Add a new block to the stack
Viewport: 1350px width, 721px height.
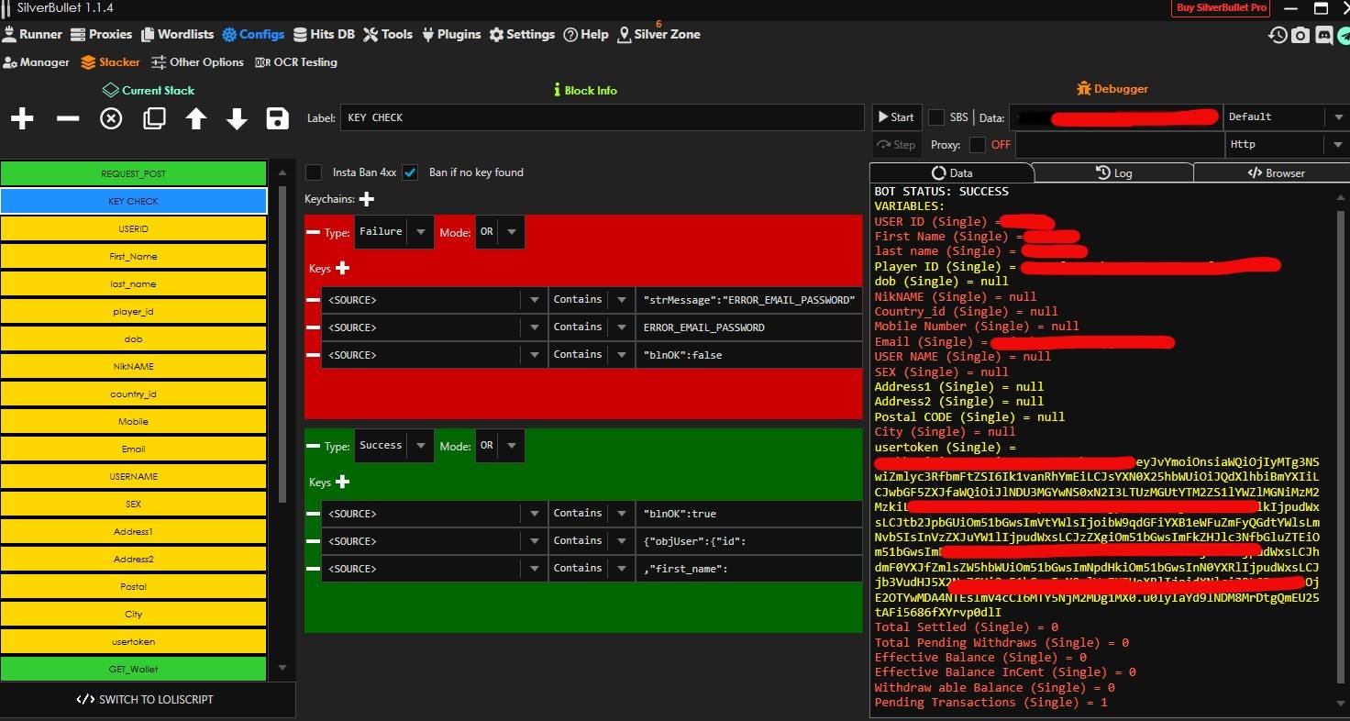coord(22,118)
